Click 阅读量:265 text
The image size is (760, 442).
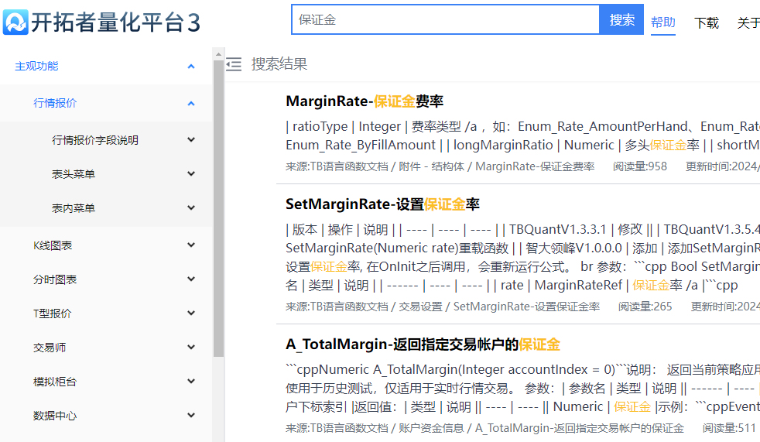[x=645, y=307]
